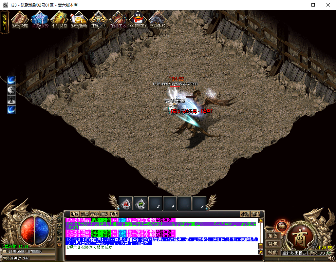Click the 摊 stall orb button
336x262 pixels.
[x=282, y=226]
